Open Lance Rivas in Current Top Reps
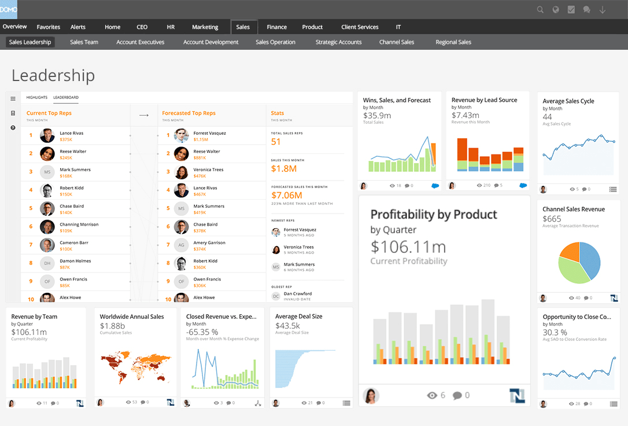This screenshot has width=628, height=426. pyautogui.click(x=75, y=136)
